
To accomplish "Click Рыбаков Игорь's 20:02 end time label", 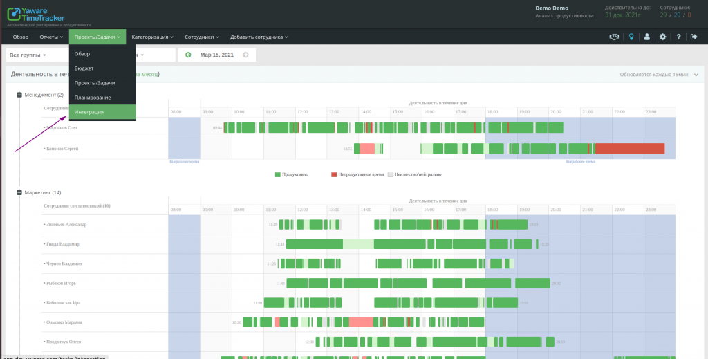I will tap(556, 284).
